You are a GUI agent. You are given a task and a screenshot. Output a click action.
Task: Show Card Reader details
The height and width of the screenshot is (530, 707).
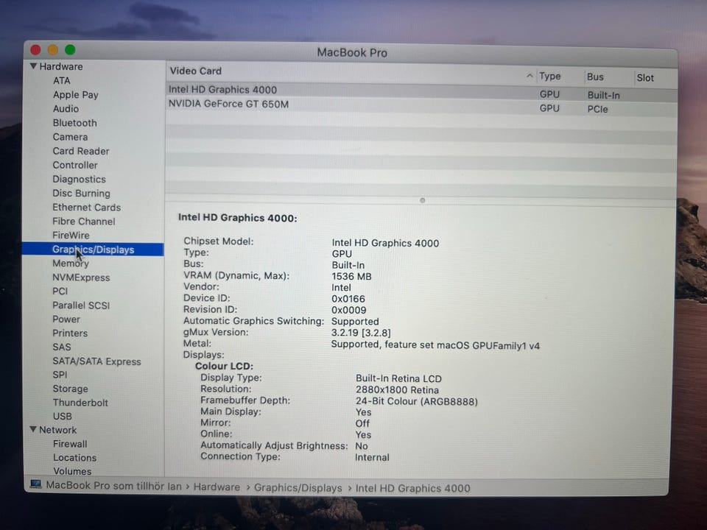click(x=81, y=151)
